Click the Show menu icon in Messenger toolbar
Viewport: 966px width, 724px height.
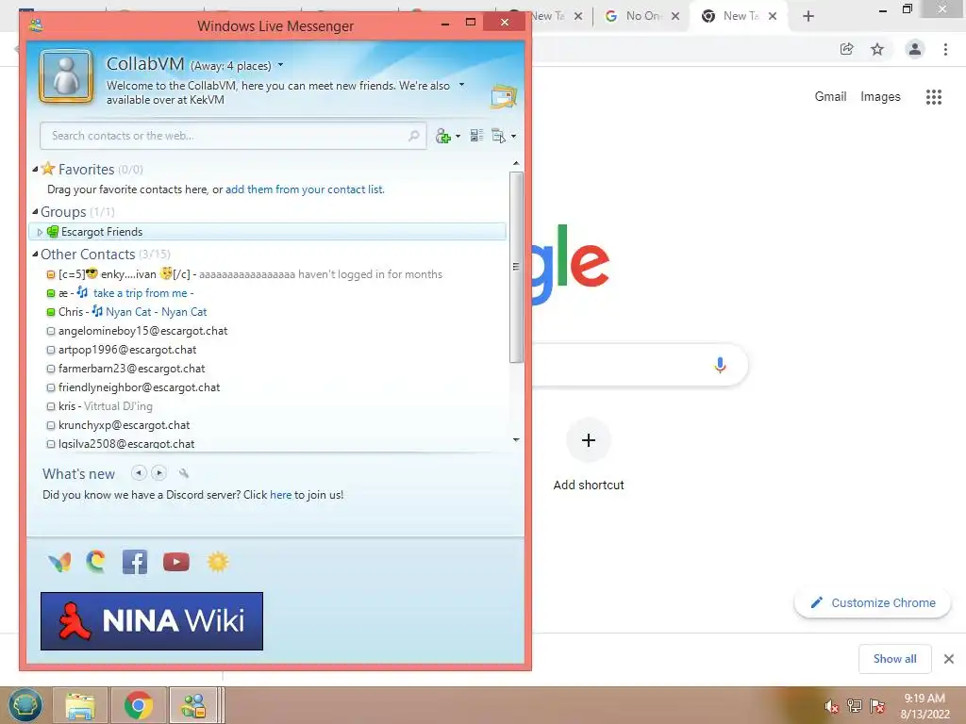pos(498,136)
